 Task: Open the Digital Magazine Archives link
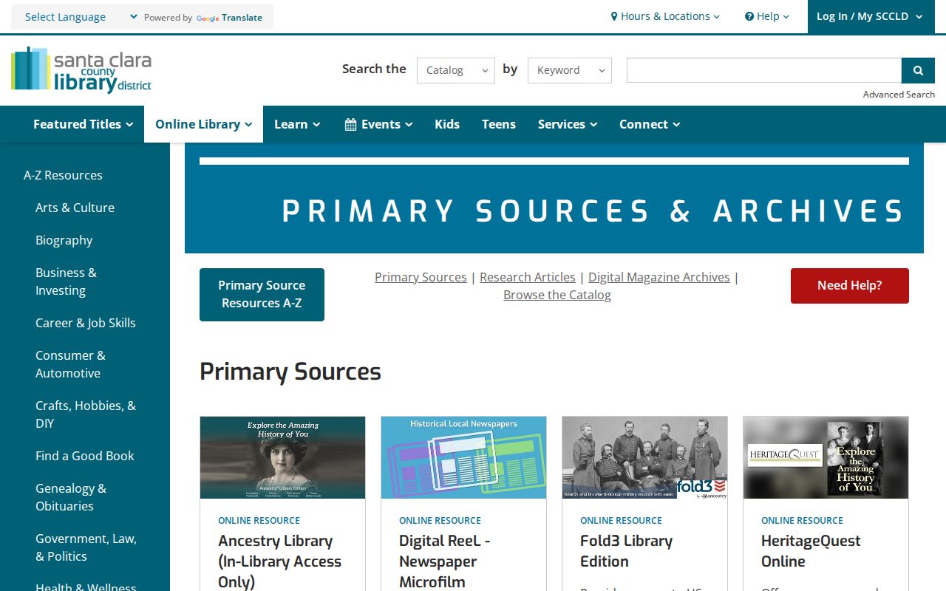pyautogui.click(x=659, y=277)
